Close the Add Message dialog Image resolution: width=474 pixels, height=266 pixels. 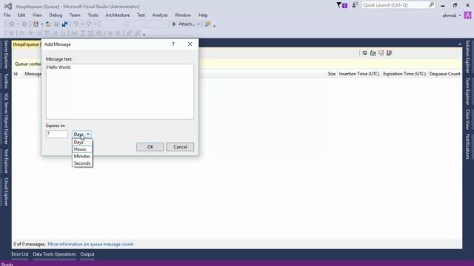[x=190, y=44]
